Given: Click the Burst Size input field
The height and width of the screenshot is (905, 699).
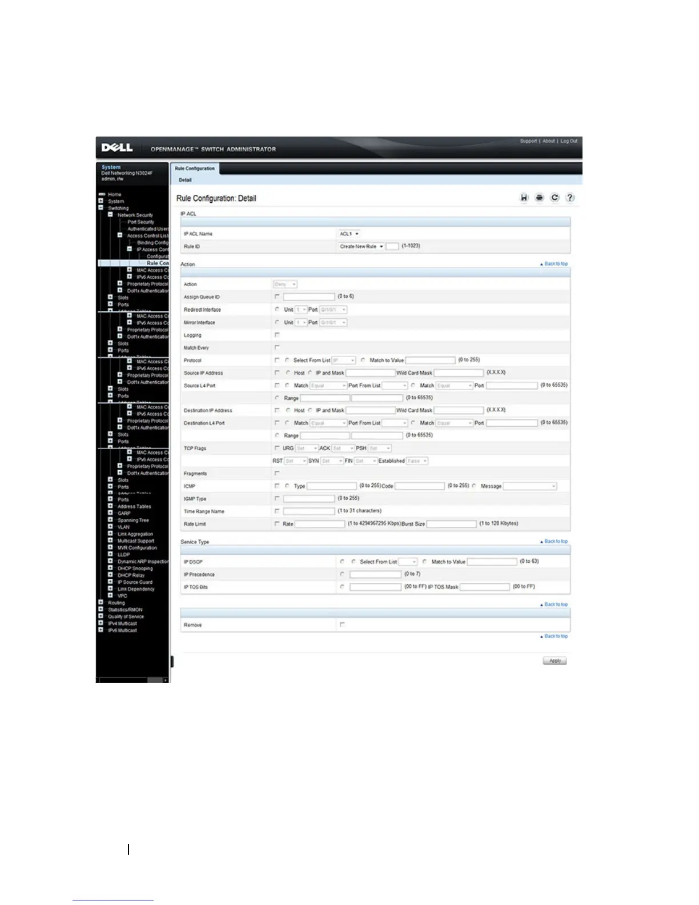Looking at the screenshot, I should pyautogui.click(x=452, y=523).
